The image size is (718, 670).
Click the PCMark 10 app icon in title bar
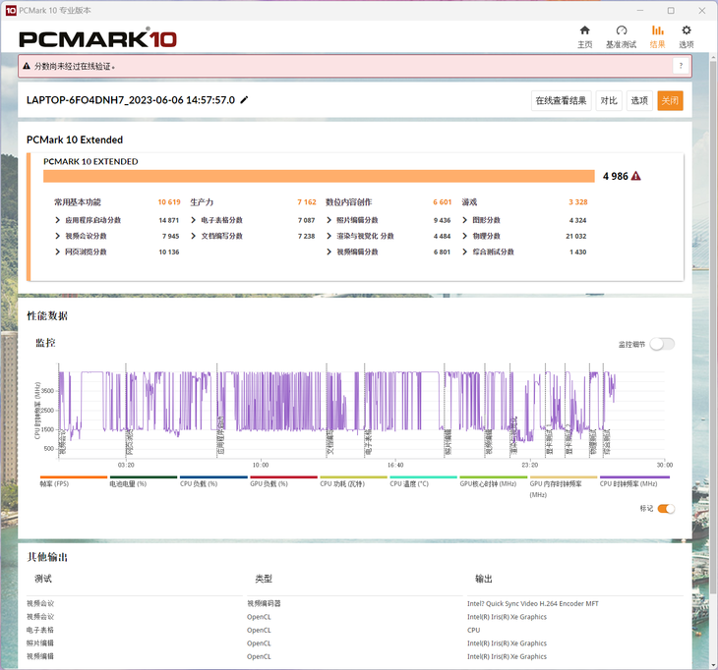11,10
